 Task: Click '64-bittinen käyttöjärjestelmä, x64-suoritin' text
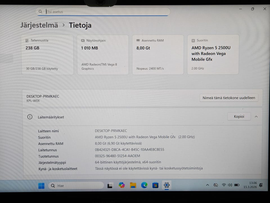[x=128, y=162]
